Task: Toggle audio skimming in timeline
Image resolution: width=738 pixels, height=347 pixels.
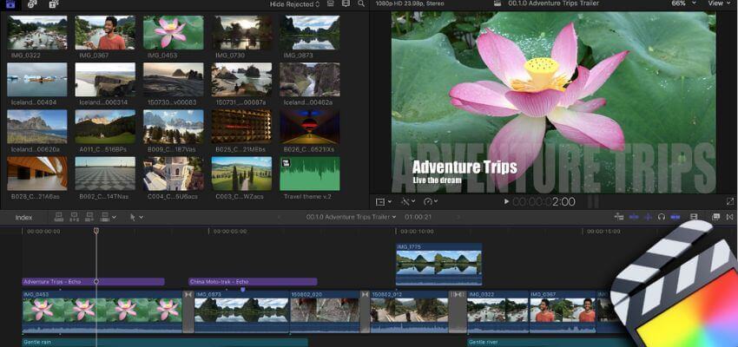Action: [x=648, y=217]
